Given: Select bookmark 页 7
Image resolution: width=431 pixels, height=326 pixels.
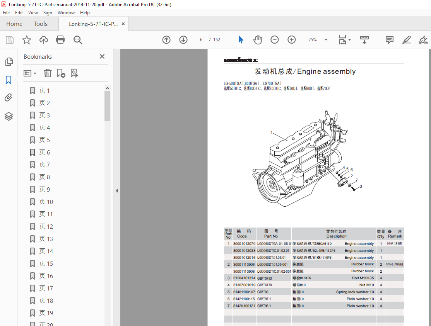Looking at the screenshot, I should click(x=44, y=165).
